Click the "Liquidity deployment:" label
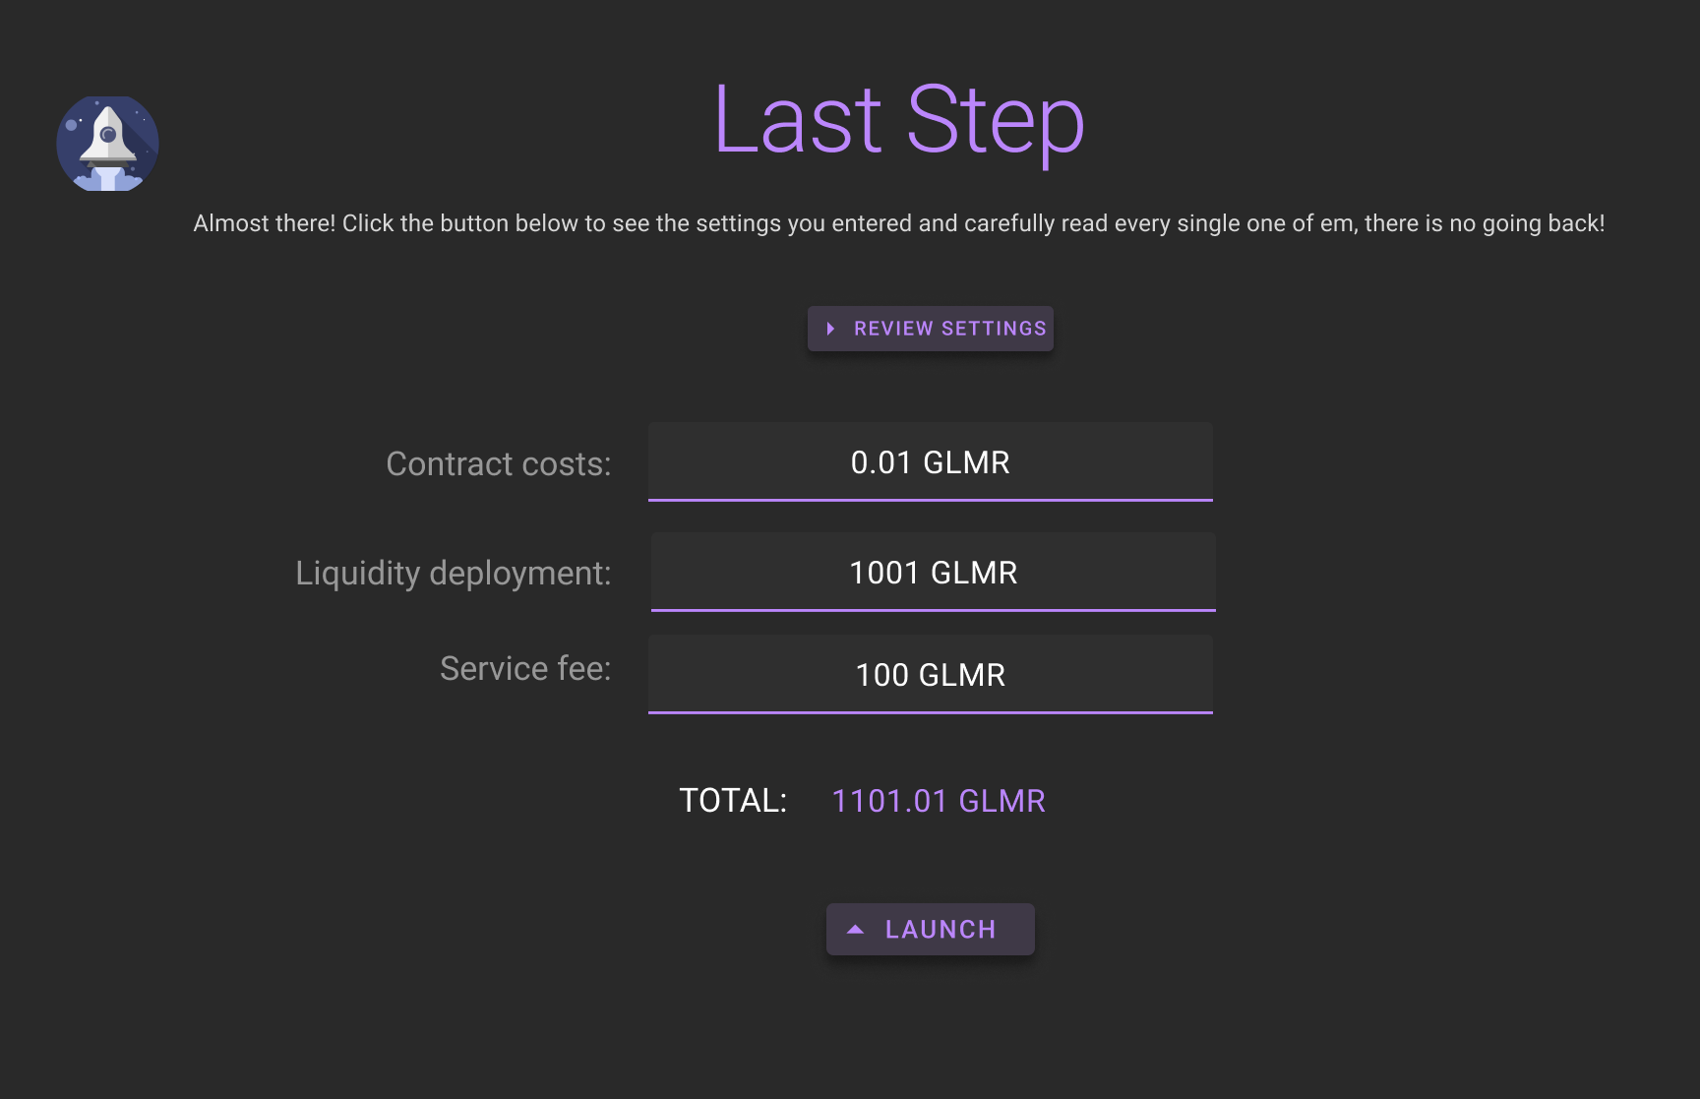The height and width of the screenshot is (1099, 1700). 453,573
